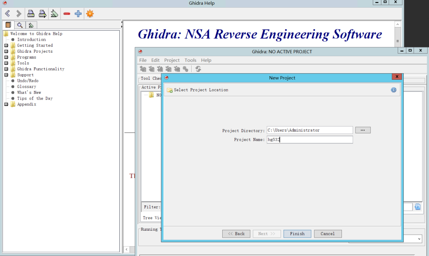Image resolution: width=429 pixels, height=256 pixels.
Task: Open Page Setup printer icon in Help
Action: click(42, 13)
